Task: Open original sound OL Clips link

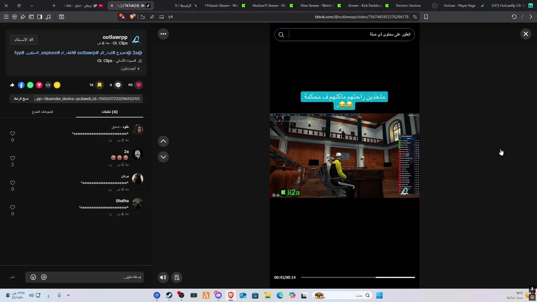Action: (x=117, y=61)
